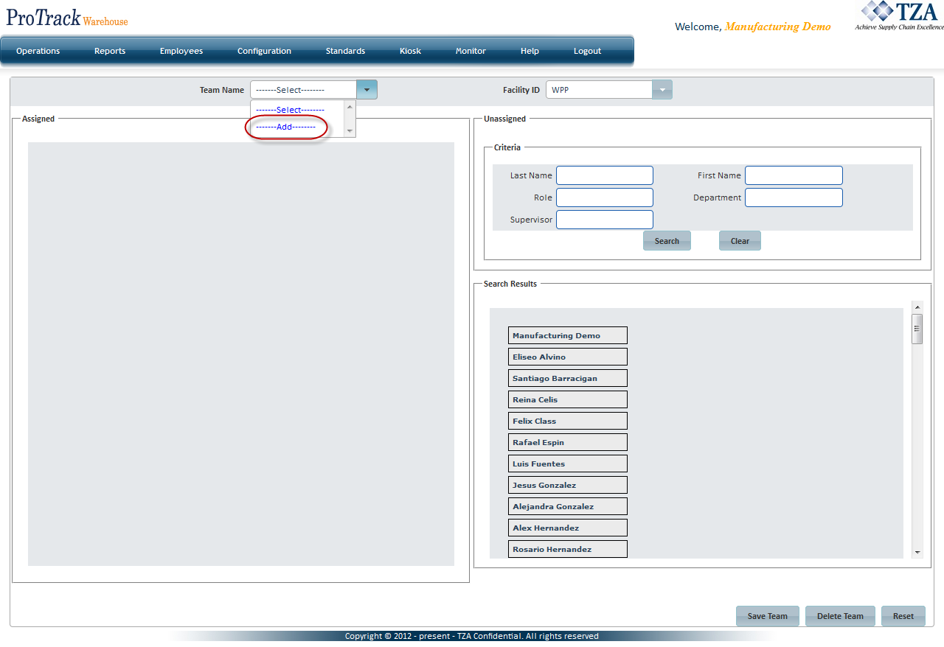The image size is (944, 647).
Task: Select Manufacturing Demo in the search results
Action: pos(568,335)
